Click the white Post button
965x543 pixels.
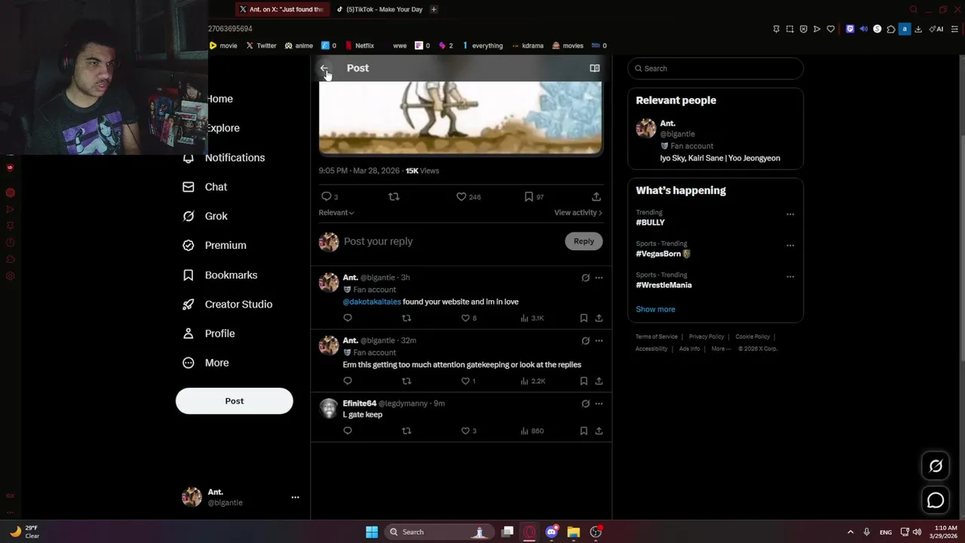(x=234, y=401)
